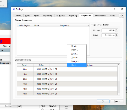Switch to the Radio tab
The height and width of the screenshot is (110, 127).
[x=28, y=16]
